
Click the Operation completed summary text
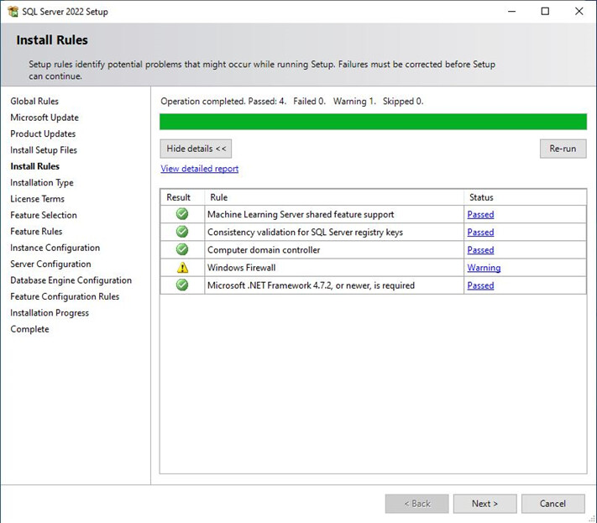(x=291, y=102)
